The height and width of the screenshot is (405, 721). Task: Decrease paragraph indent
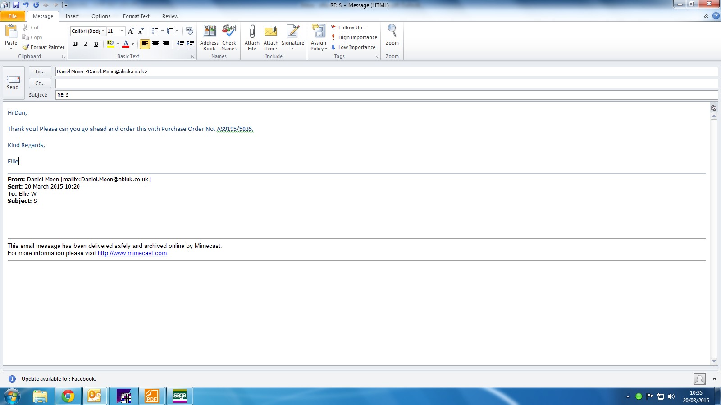pyautogui.click(x=180, y=44)
